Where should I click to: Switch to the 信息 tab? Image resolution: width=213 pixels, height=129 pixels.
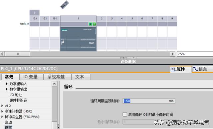pyautogui.click(x=202, y=69)
